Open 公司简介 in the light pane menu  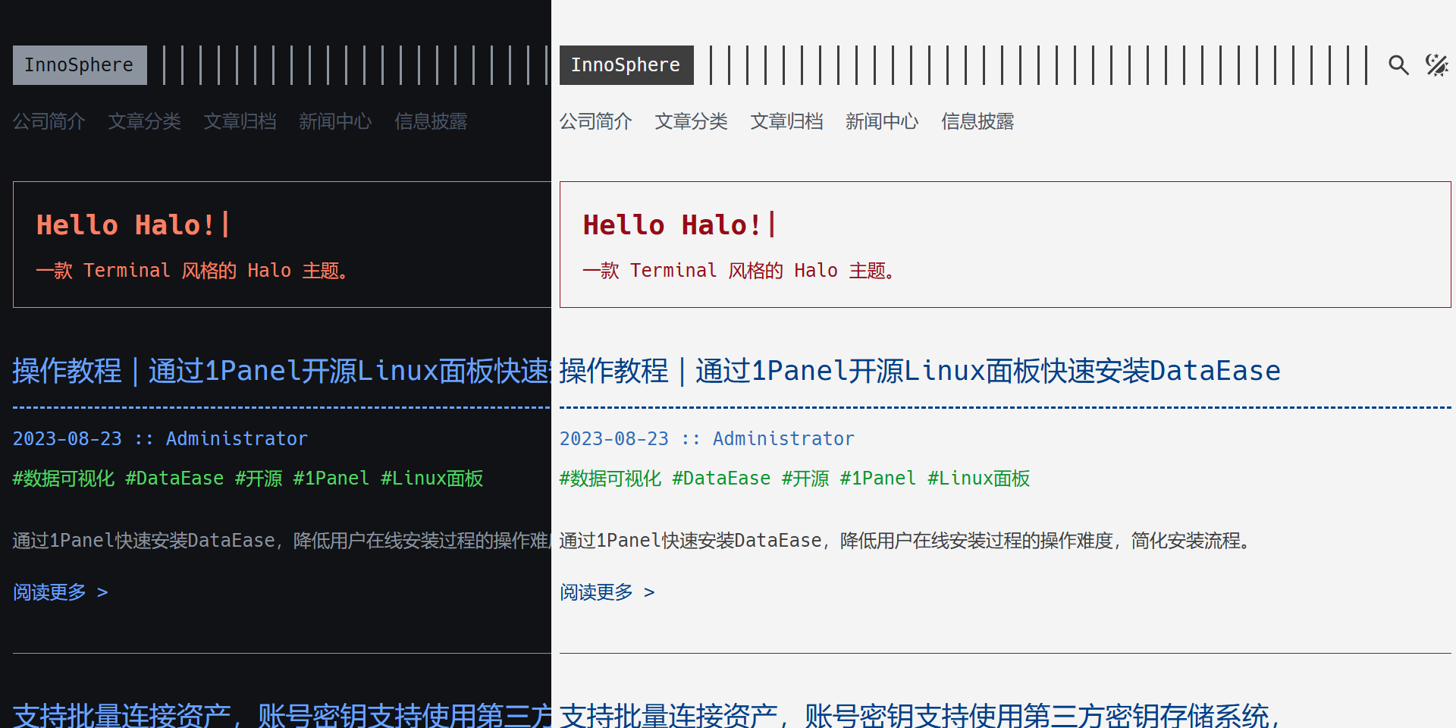click(595, 121)
